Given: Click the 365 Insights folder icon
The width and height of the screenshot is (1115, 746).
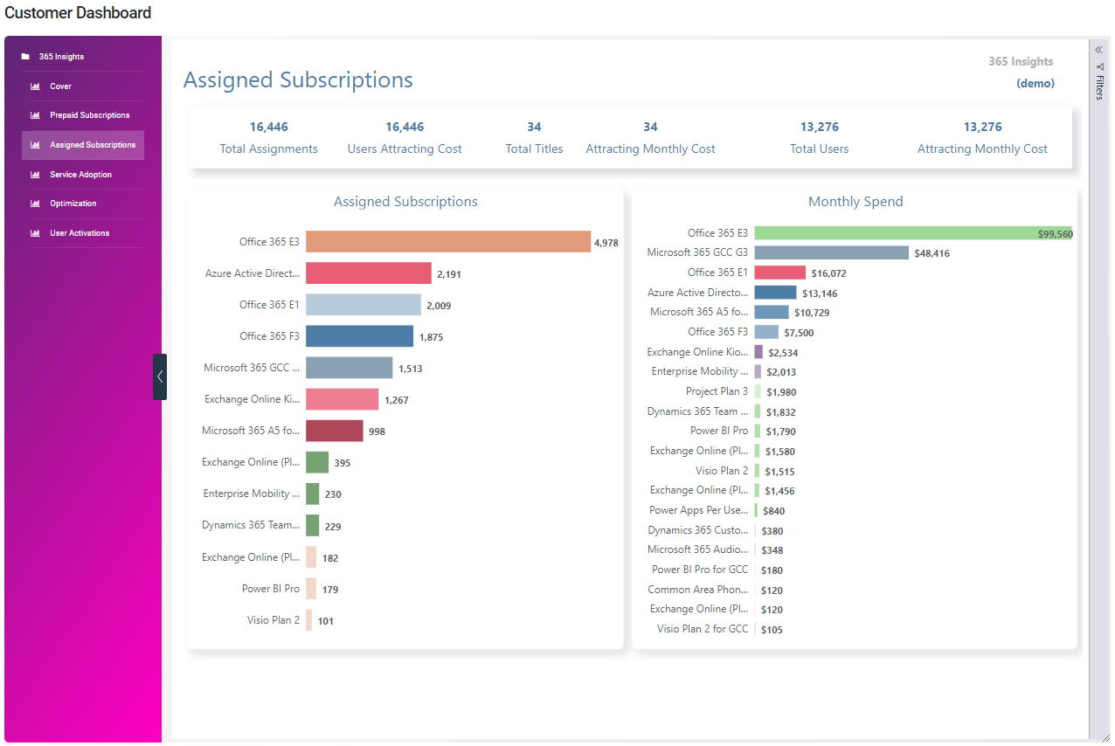Looking at the screenshot, I should click(x=25, y=57).
